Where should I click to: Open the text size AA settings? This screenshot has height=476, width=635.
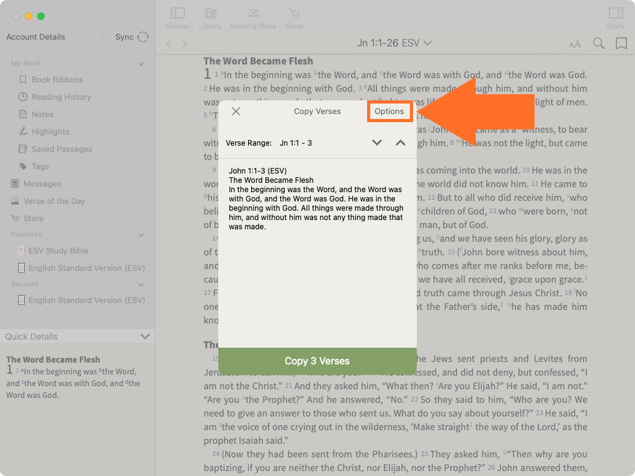tap(575, 44)
